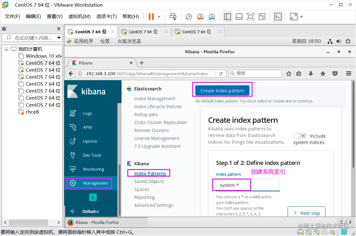The height and width of the screenshot is (236, 356).
Task: Click the Firefox 搜索 search box
Action: 255,74
